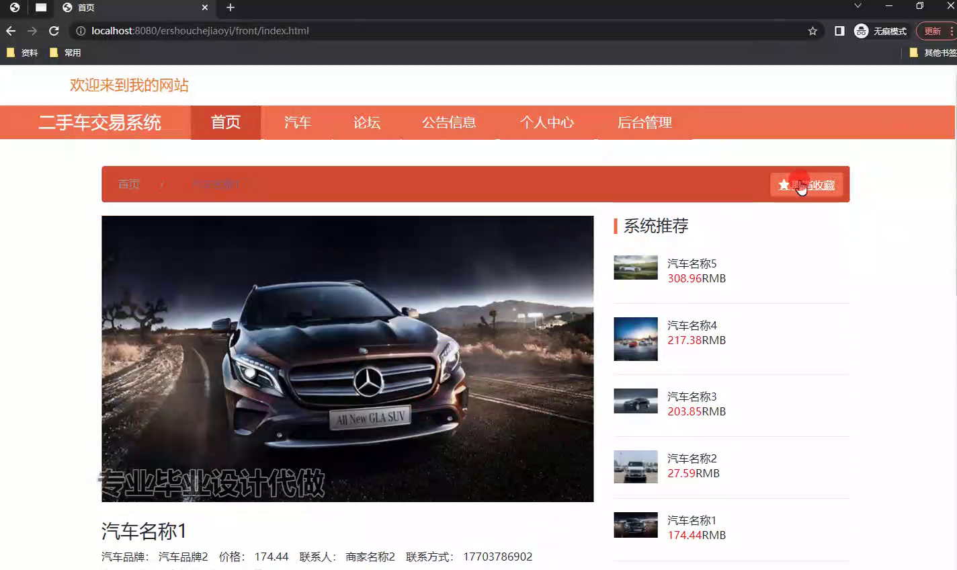
Task: Click the browser menu three-dots icon
Action: (952, 31)
